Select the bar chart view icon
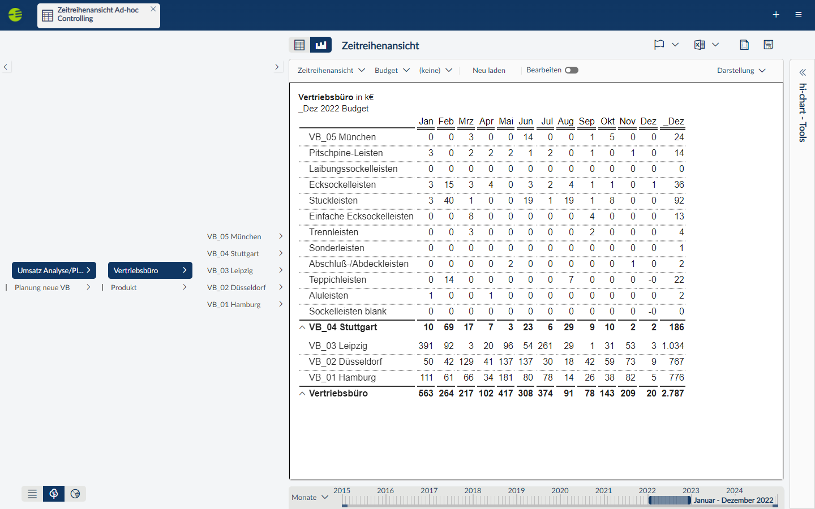Screen dimensions: 815x509 321,44
